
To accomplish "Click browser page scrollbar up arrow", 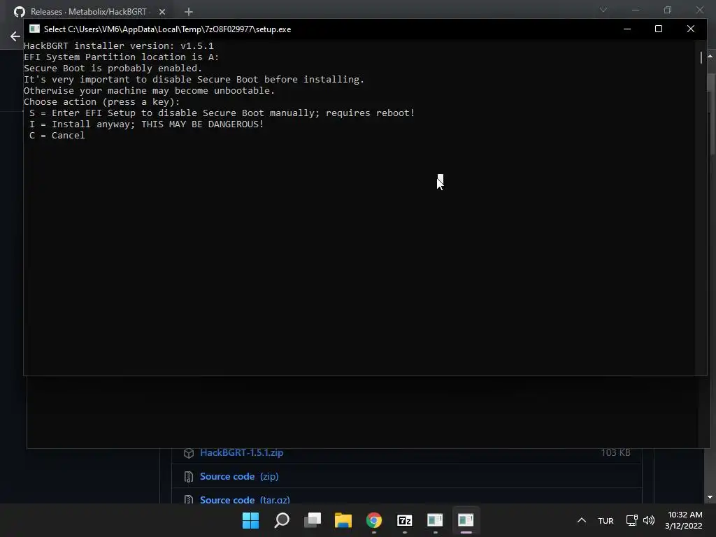I will 710,56.
